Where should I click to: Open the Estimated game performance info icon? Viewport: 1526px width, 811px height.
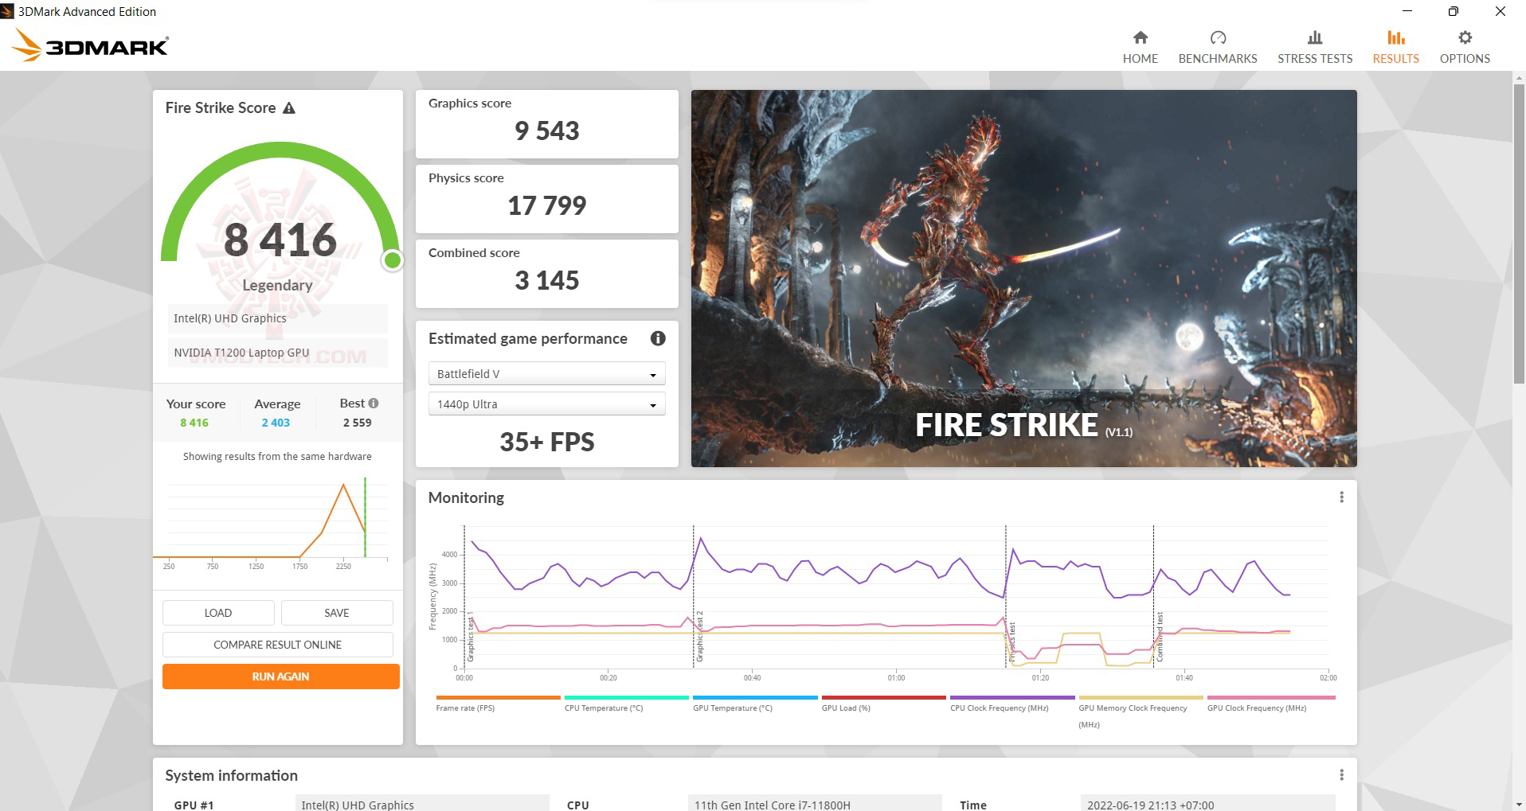tap(657, 338)
